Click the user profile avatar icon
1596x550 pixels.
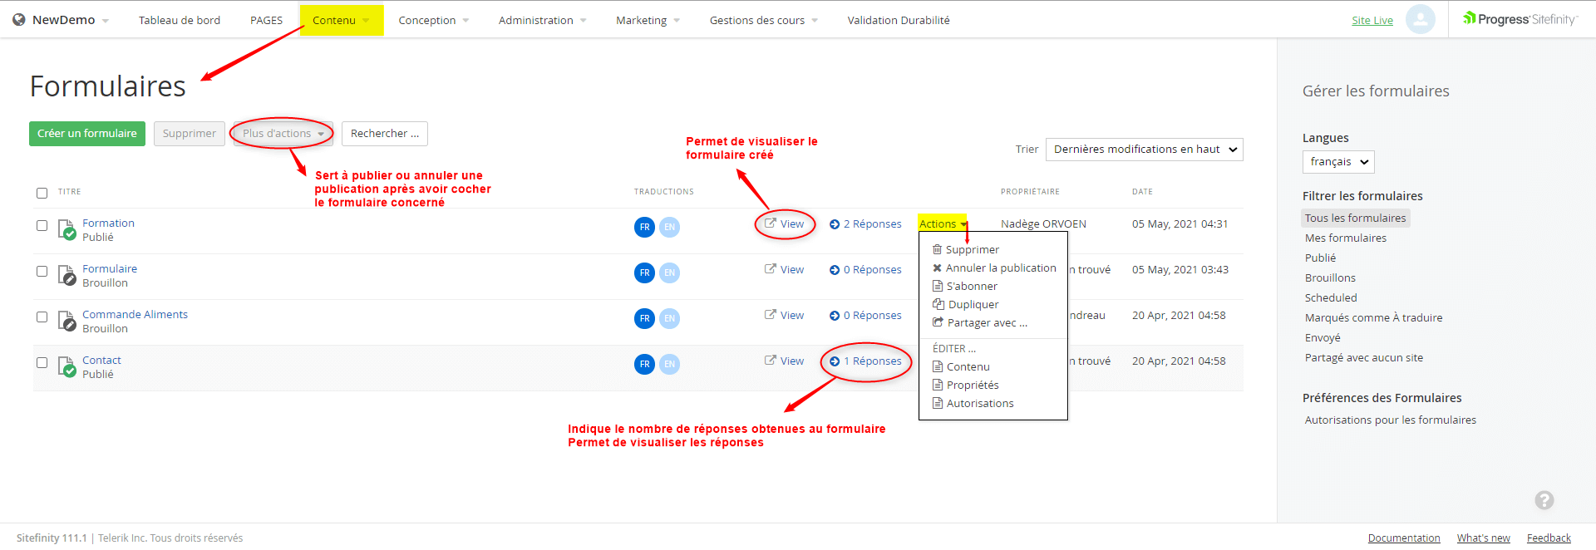click(1420, 19)
